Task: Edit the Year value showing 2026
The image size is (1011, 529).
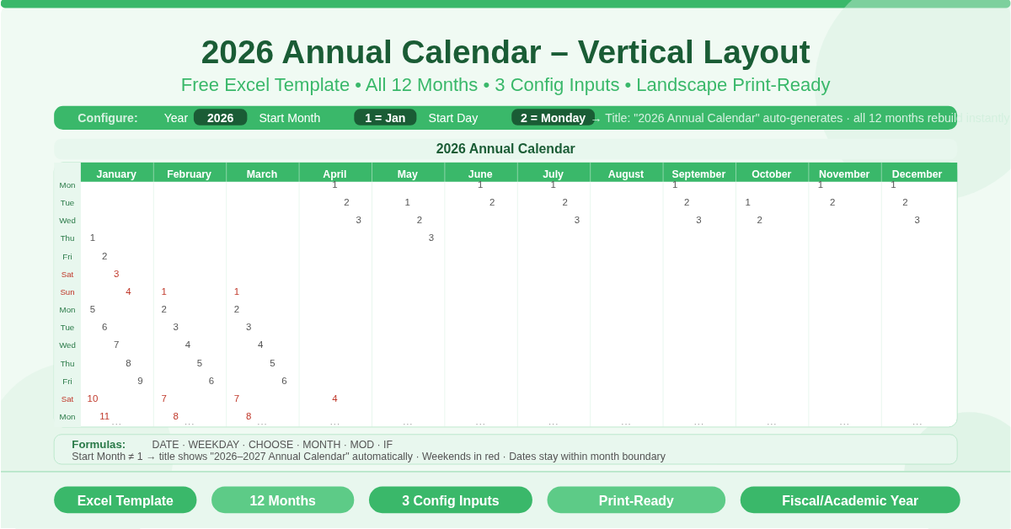Action: (220, 118)
